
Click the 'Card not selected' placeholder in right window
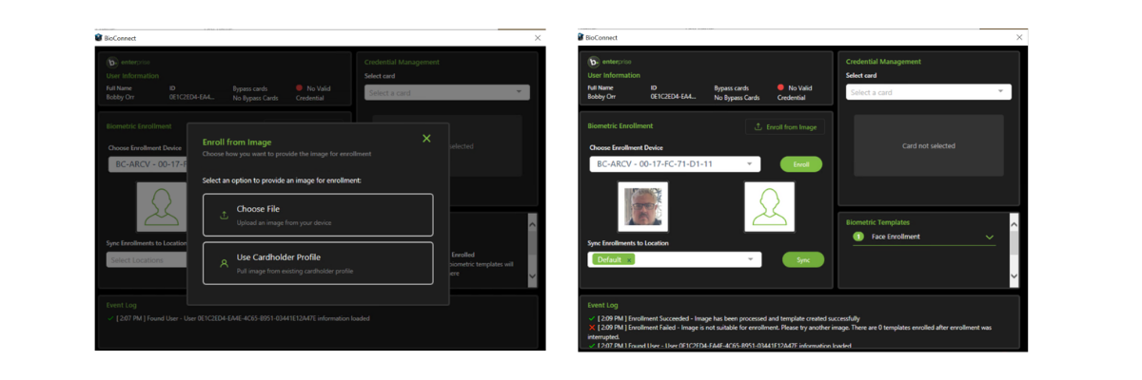click(x=929, y=145)
